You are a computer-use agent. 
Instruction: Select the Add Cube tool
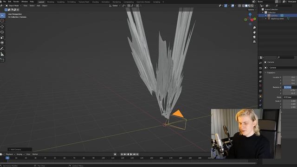point(2,60)
